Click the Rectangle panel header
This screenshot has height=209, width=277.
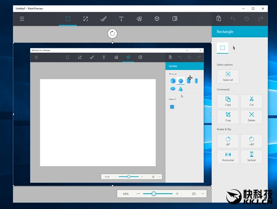[240, 31]
